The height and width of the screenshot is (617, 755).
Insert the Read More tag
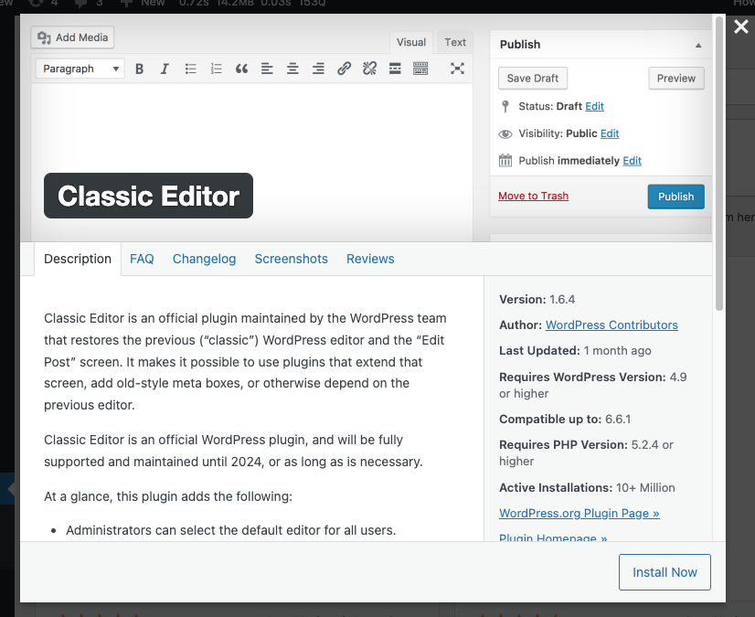[x=395, y=69]
